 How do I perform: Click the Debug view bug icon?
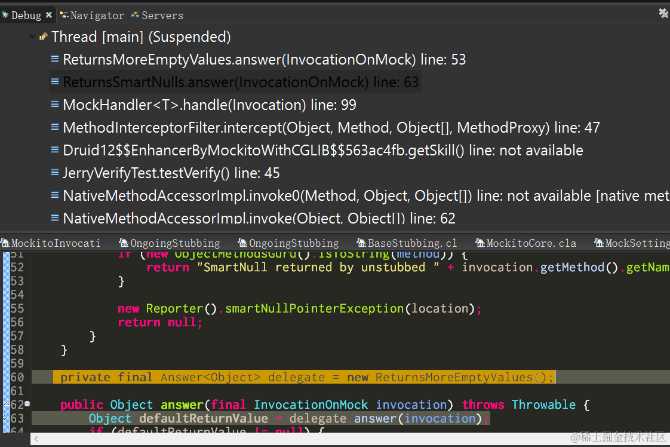pos(5,15)
